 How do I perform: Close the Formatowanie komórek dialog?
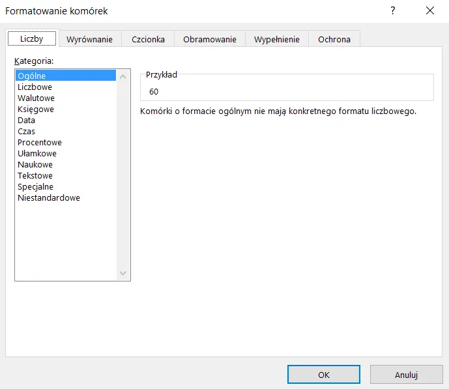[429, 11]
